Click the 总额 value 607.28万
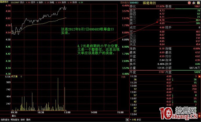This screenshot has height=122, width=201. 195,68
